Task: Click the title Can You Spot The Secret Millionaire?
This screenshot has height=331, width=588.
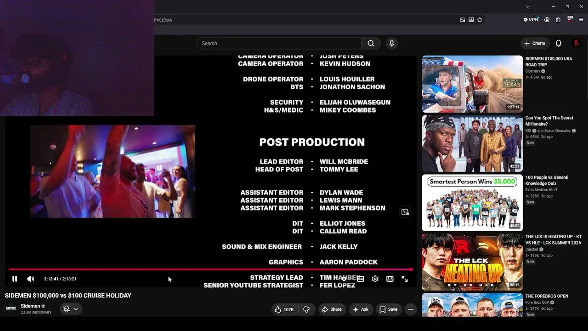Action: 549,121
